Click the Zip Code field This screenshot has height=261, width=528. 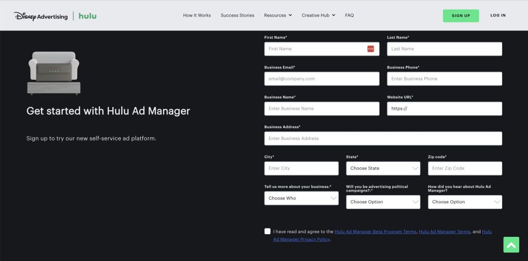coord(465,168)
